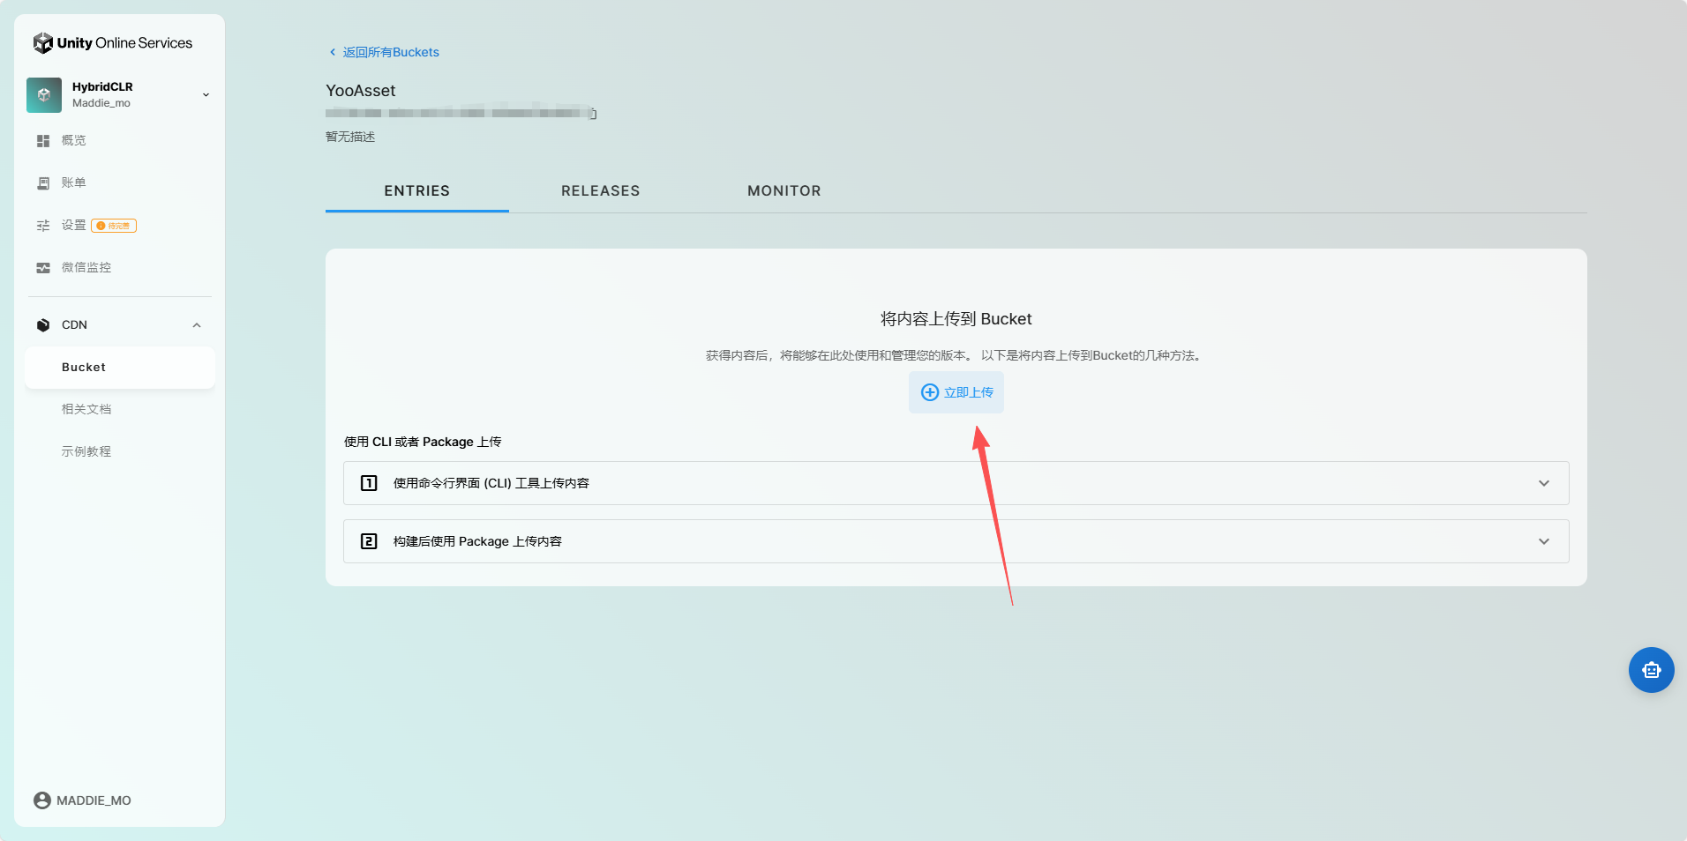Viewport: 1687px width, 841px height.
Task: Click the 账单 billing icon
Action: point(43,183)
